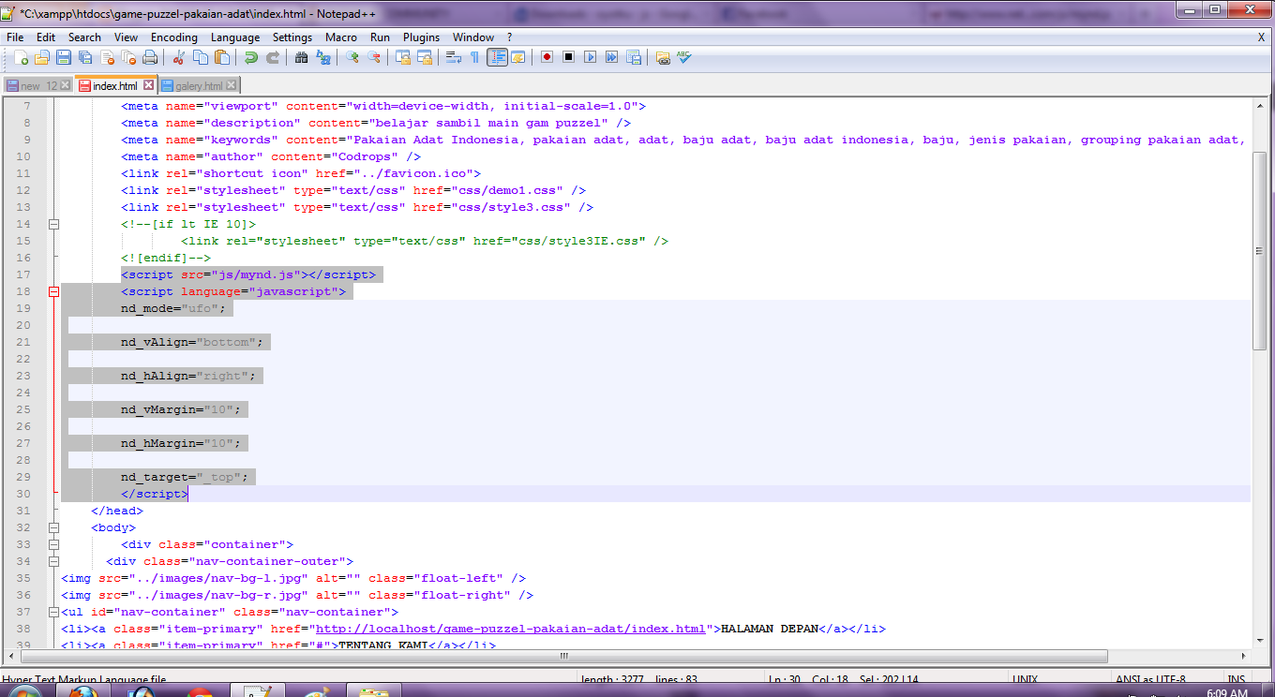Open Find with the binoculars icon
The image size is (1275, 697).
tap(302, 57)
